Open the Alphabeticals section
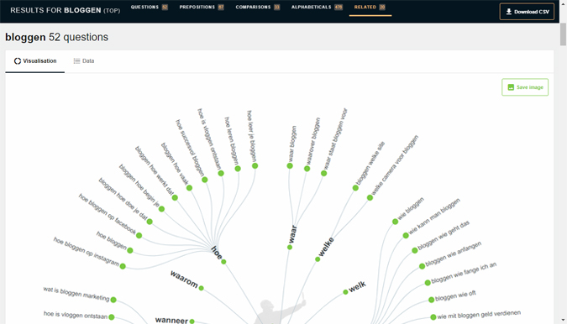This screenshot has width=567, height=324. pyautogui.click(x=317, y=8)
